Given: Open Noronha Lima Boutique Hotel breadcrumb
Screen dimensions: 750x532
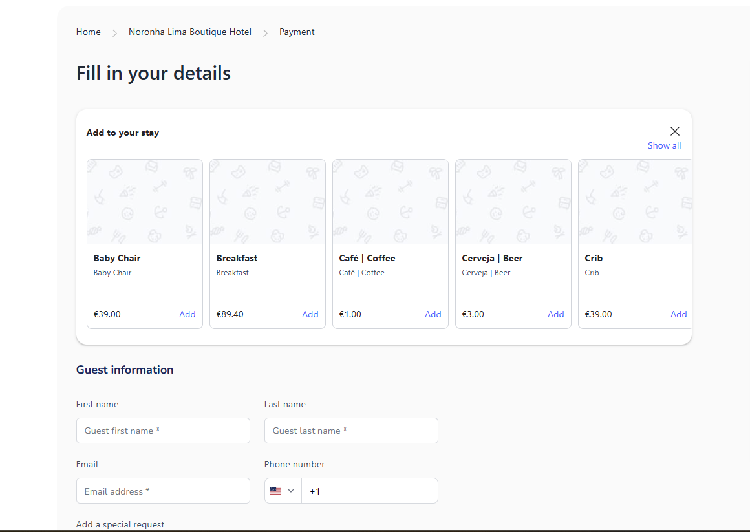Looking at the screenshot, I should click(190, 32).
